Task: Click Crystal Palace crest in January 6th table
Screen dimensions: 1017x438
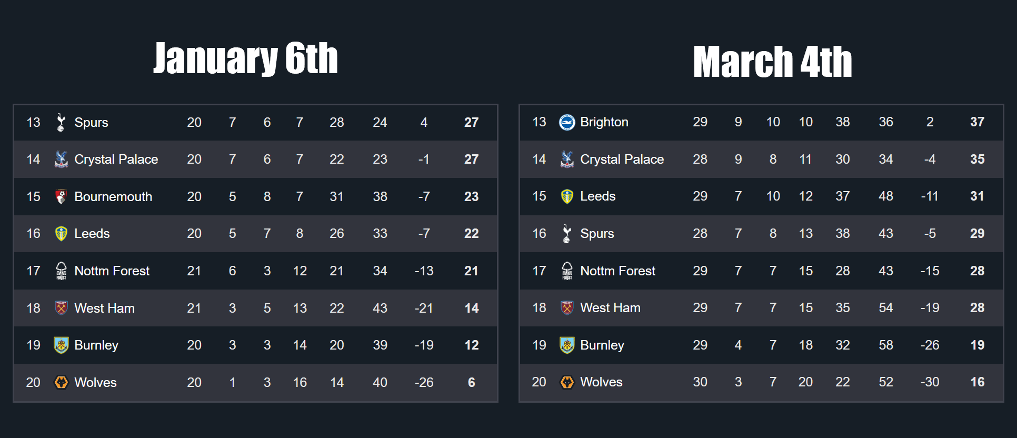Action: (x=61, y=159)
